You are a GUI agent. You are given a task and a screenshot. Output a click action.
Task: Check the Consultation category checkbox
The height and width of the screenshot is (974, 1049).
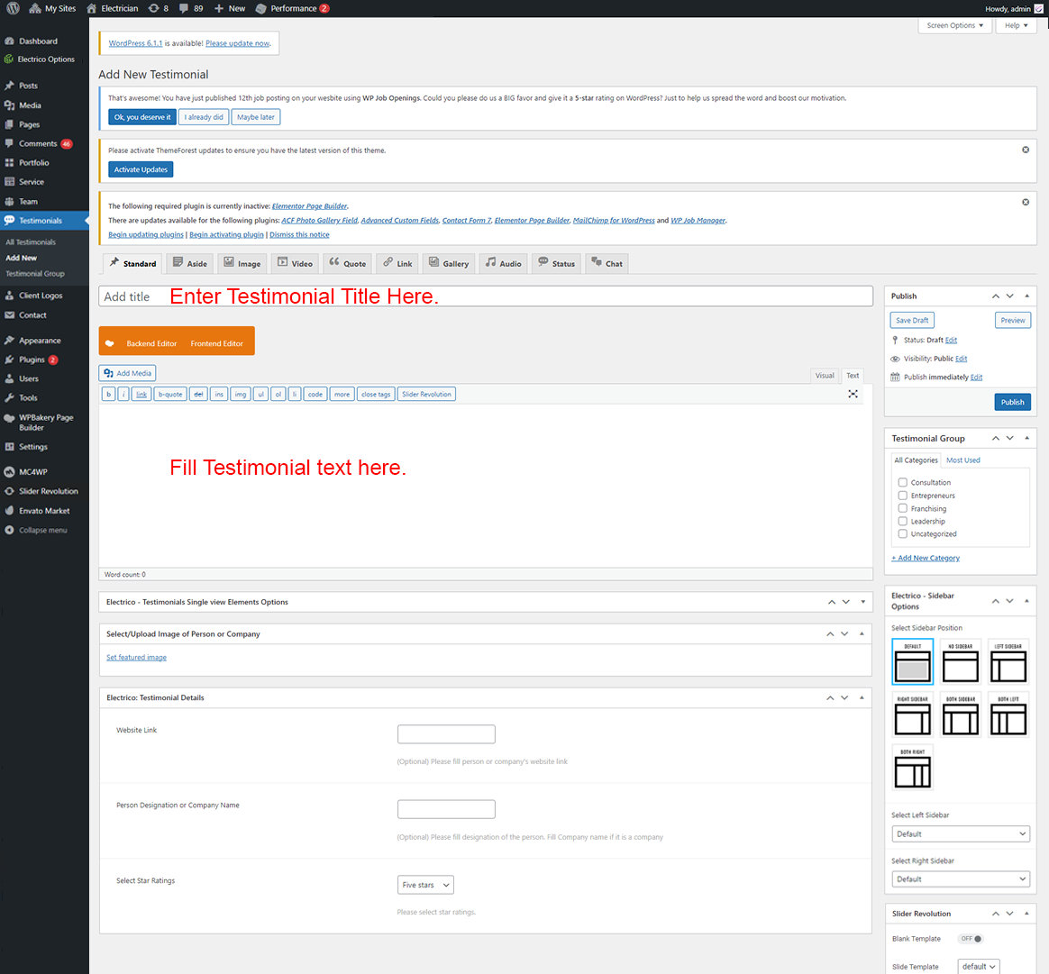click(902, 483)
